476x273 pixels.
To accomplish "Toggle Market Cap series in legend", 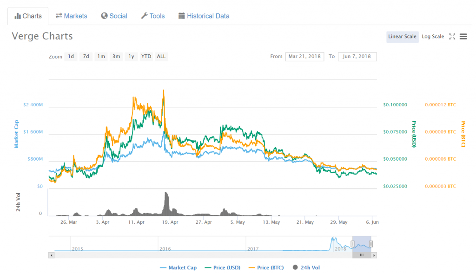I will [178, 267].
